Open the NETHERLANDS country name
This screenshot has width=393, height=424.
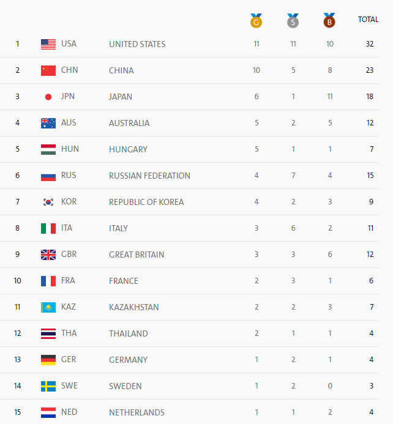tap(137, 412)
